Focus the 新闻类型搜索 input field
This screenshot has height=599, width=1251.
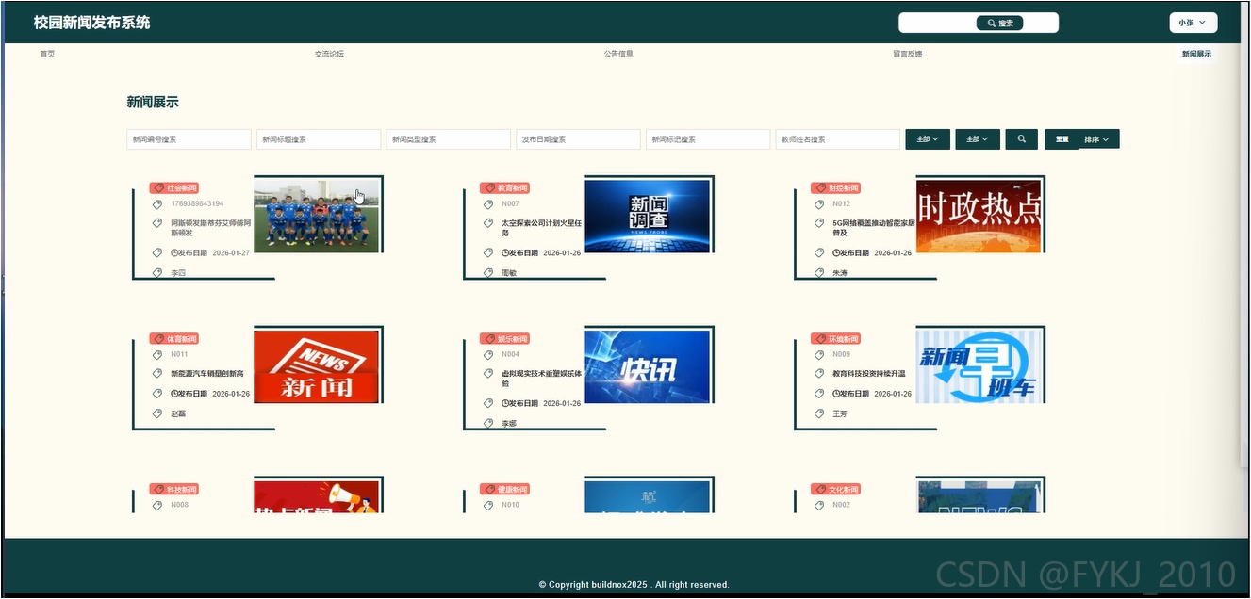point(449,139)
